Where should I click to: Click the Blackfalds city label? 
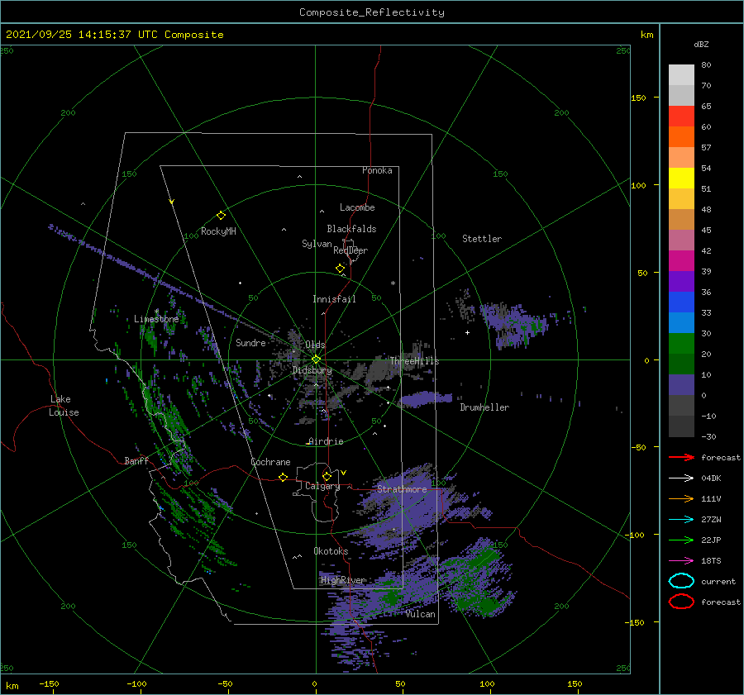(351, 229)
